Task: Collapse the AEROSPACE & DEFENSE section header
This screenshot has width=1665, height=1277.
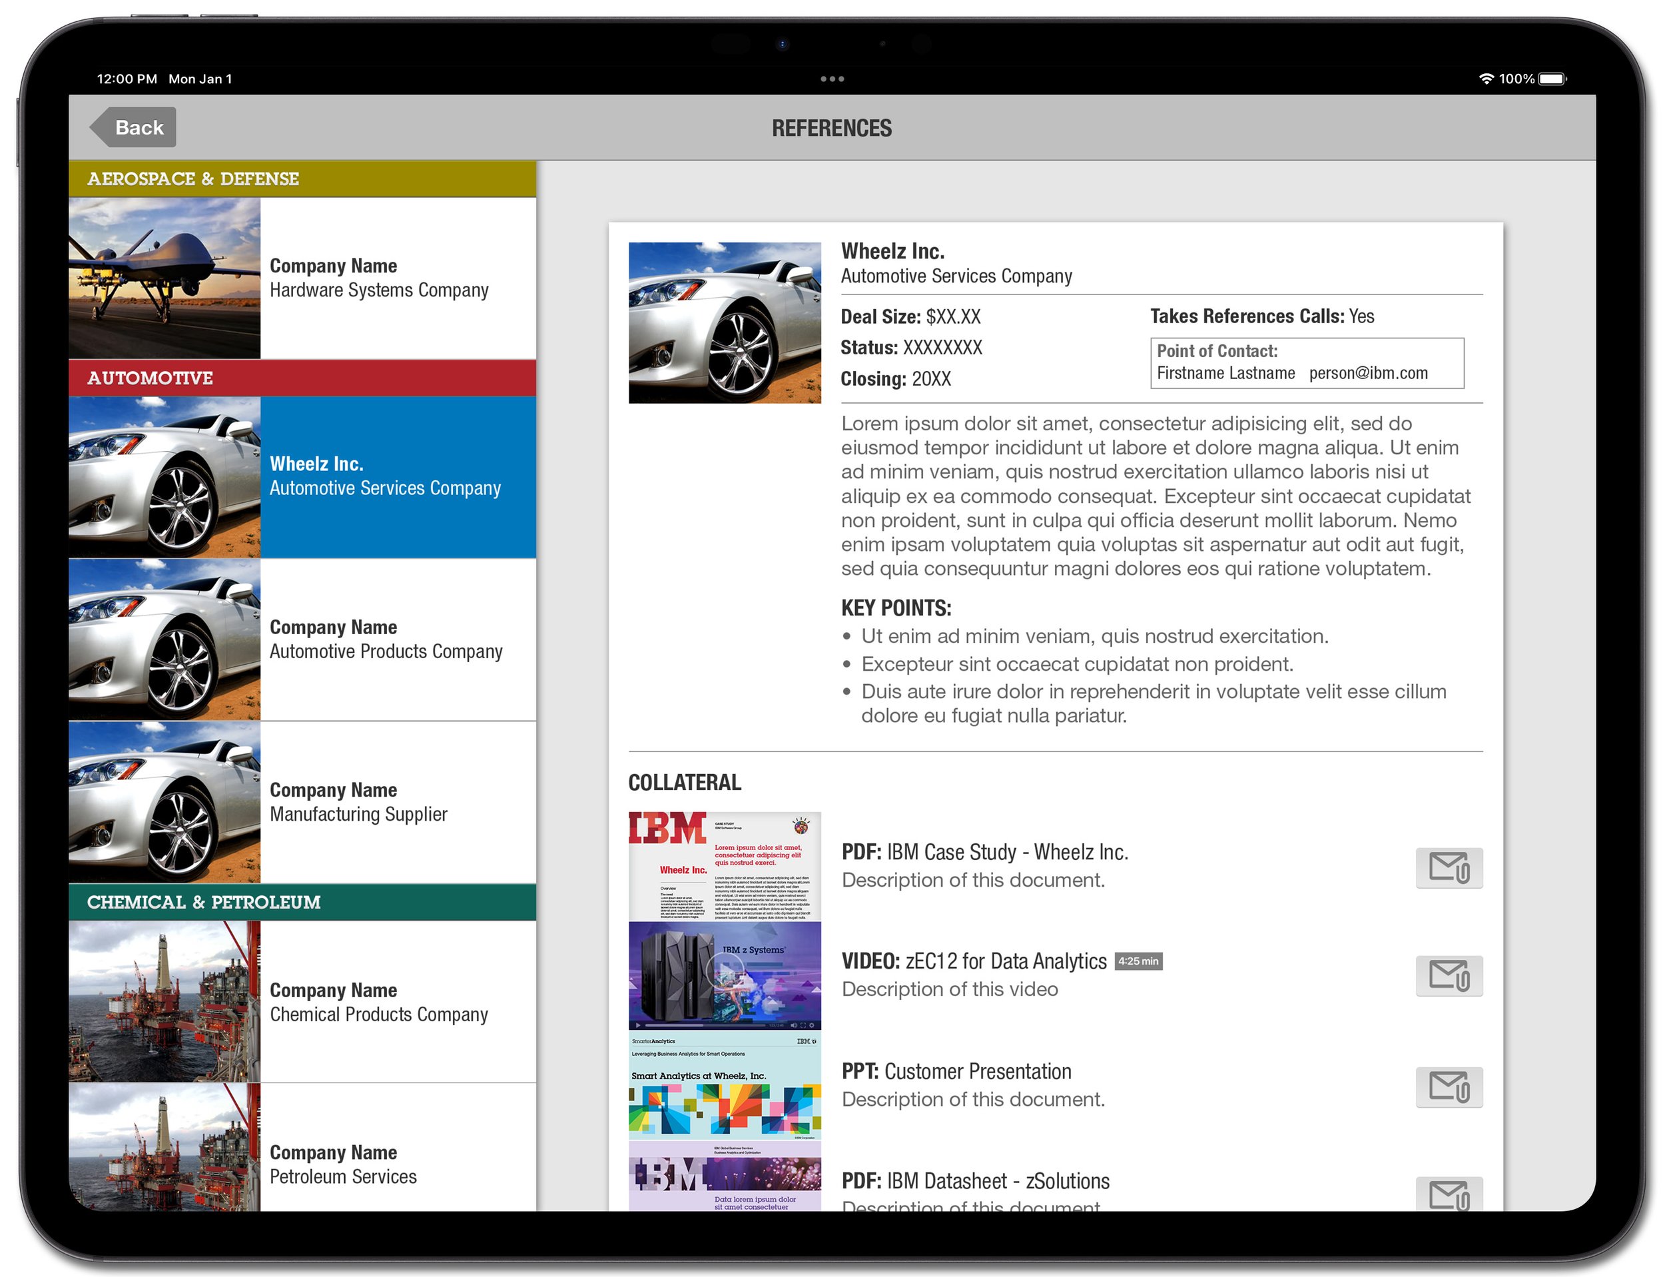Action: click(302, 179)
